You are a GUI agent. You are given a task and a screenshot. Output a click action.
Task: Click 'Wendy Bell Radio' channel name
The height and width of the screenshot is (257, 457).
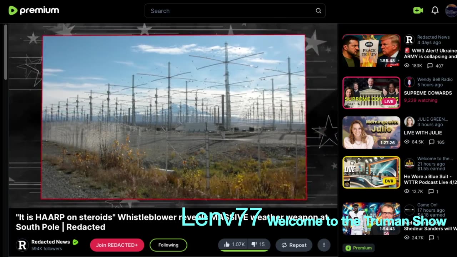tap(435, 79)
